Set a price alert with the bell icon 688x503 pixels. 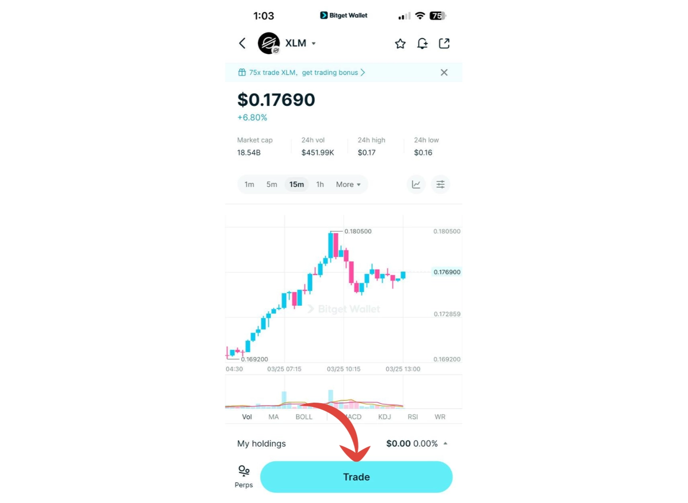[x=422, y=43]
